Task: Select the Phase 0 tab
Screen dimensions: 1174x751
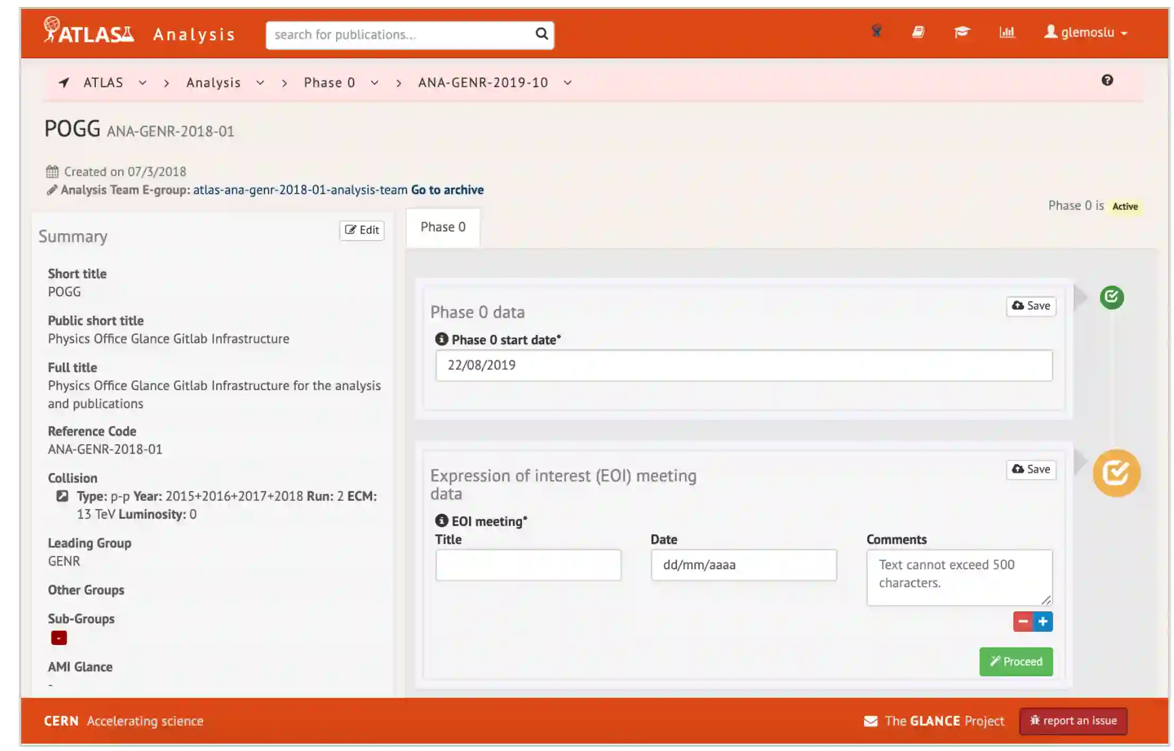Action: [443, 227]
